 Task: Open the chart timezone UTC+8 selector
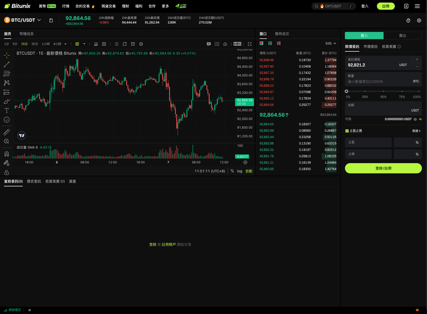click(210, 171)
